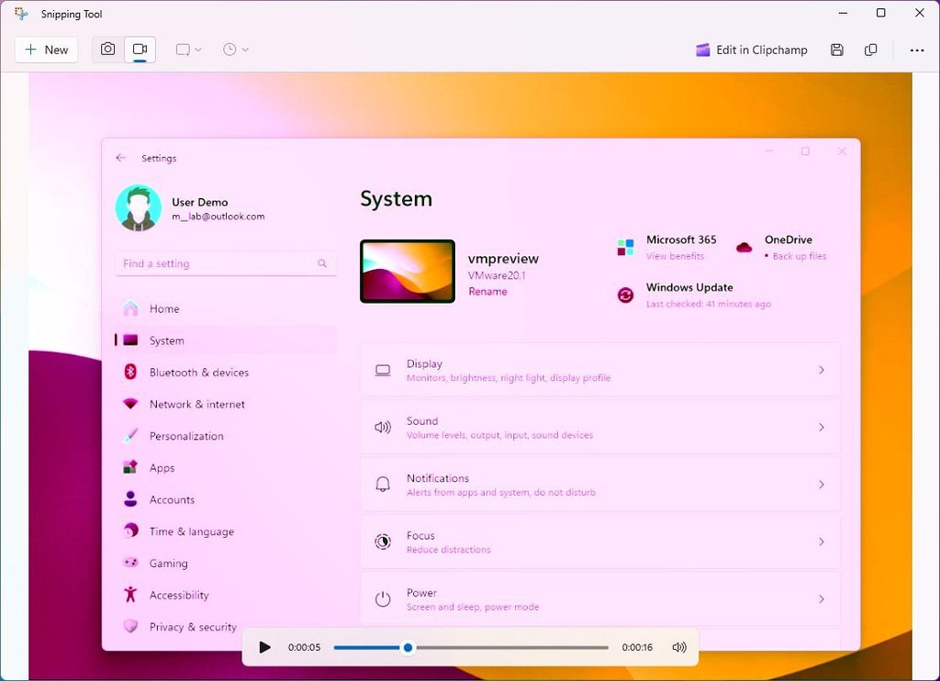Screen dimensions: 940x681
Task: Save the recording
Action: 836,50
